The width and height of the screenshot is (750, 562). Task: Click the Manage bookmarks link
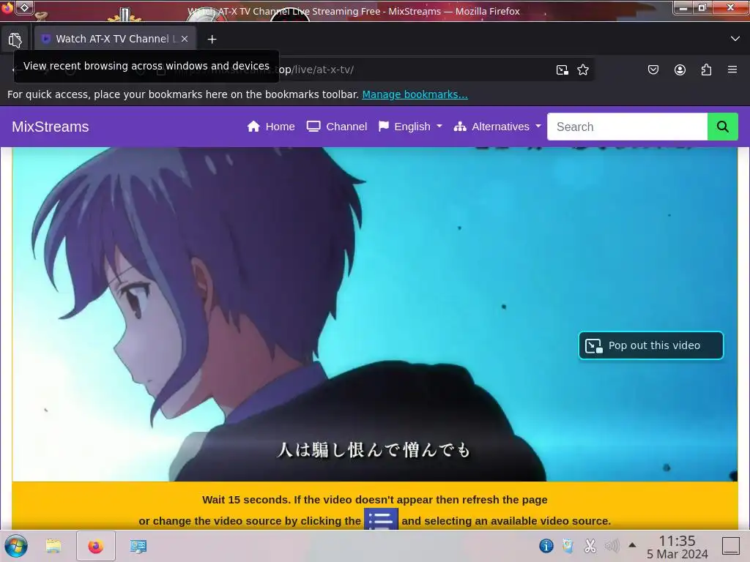[x=415, y=94]
